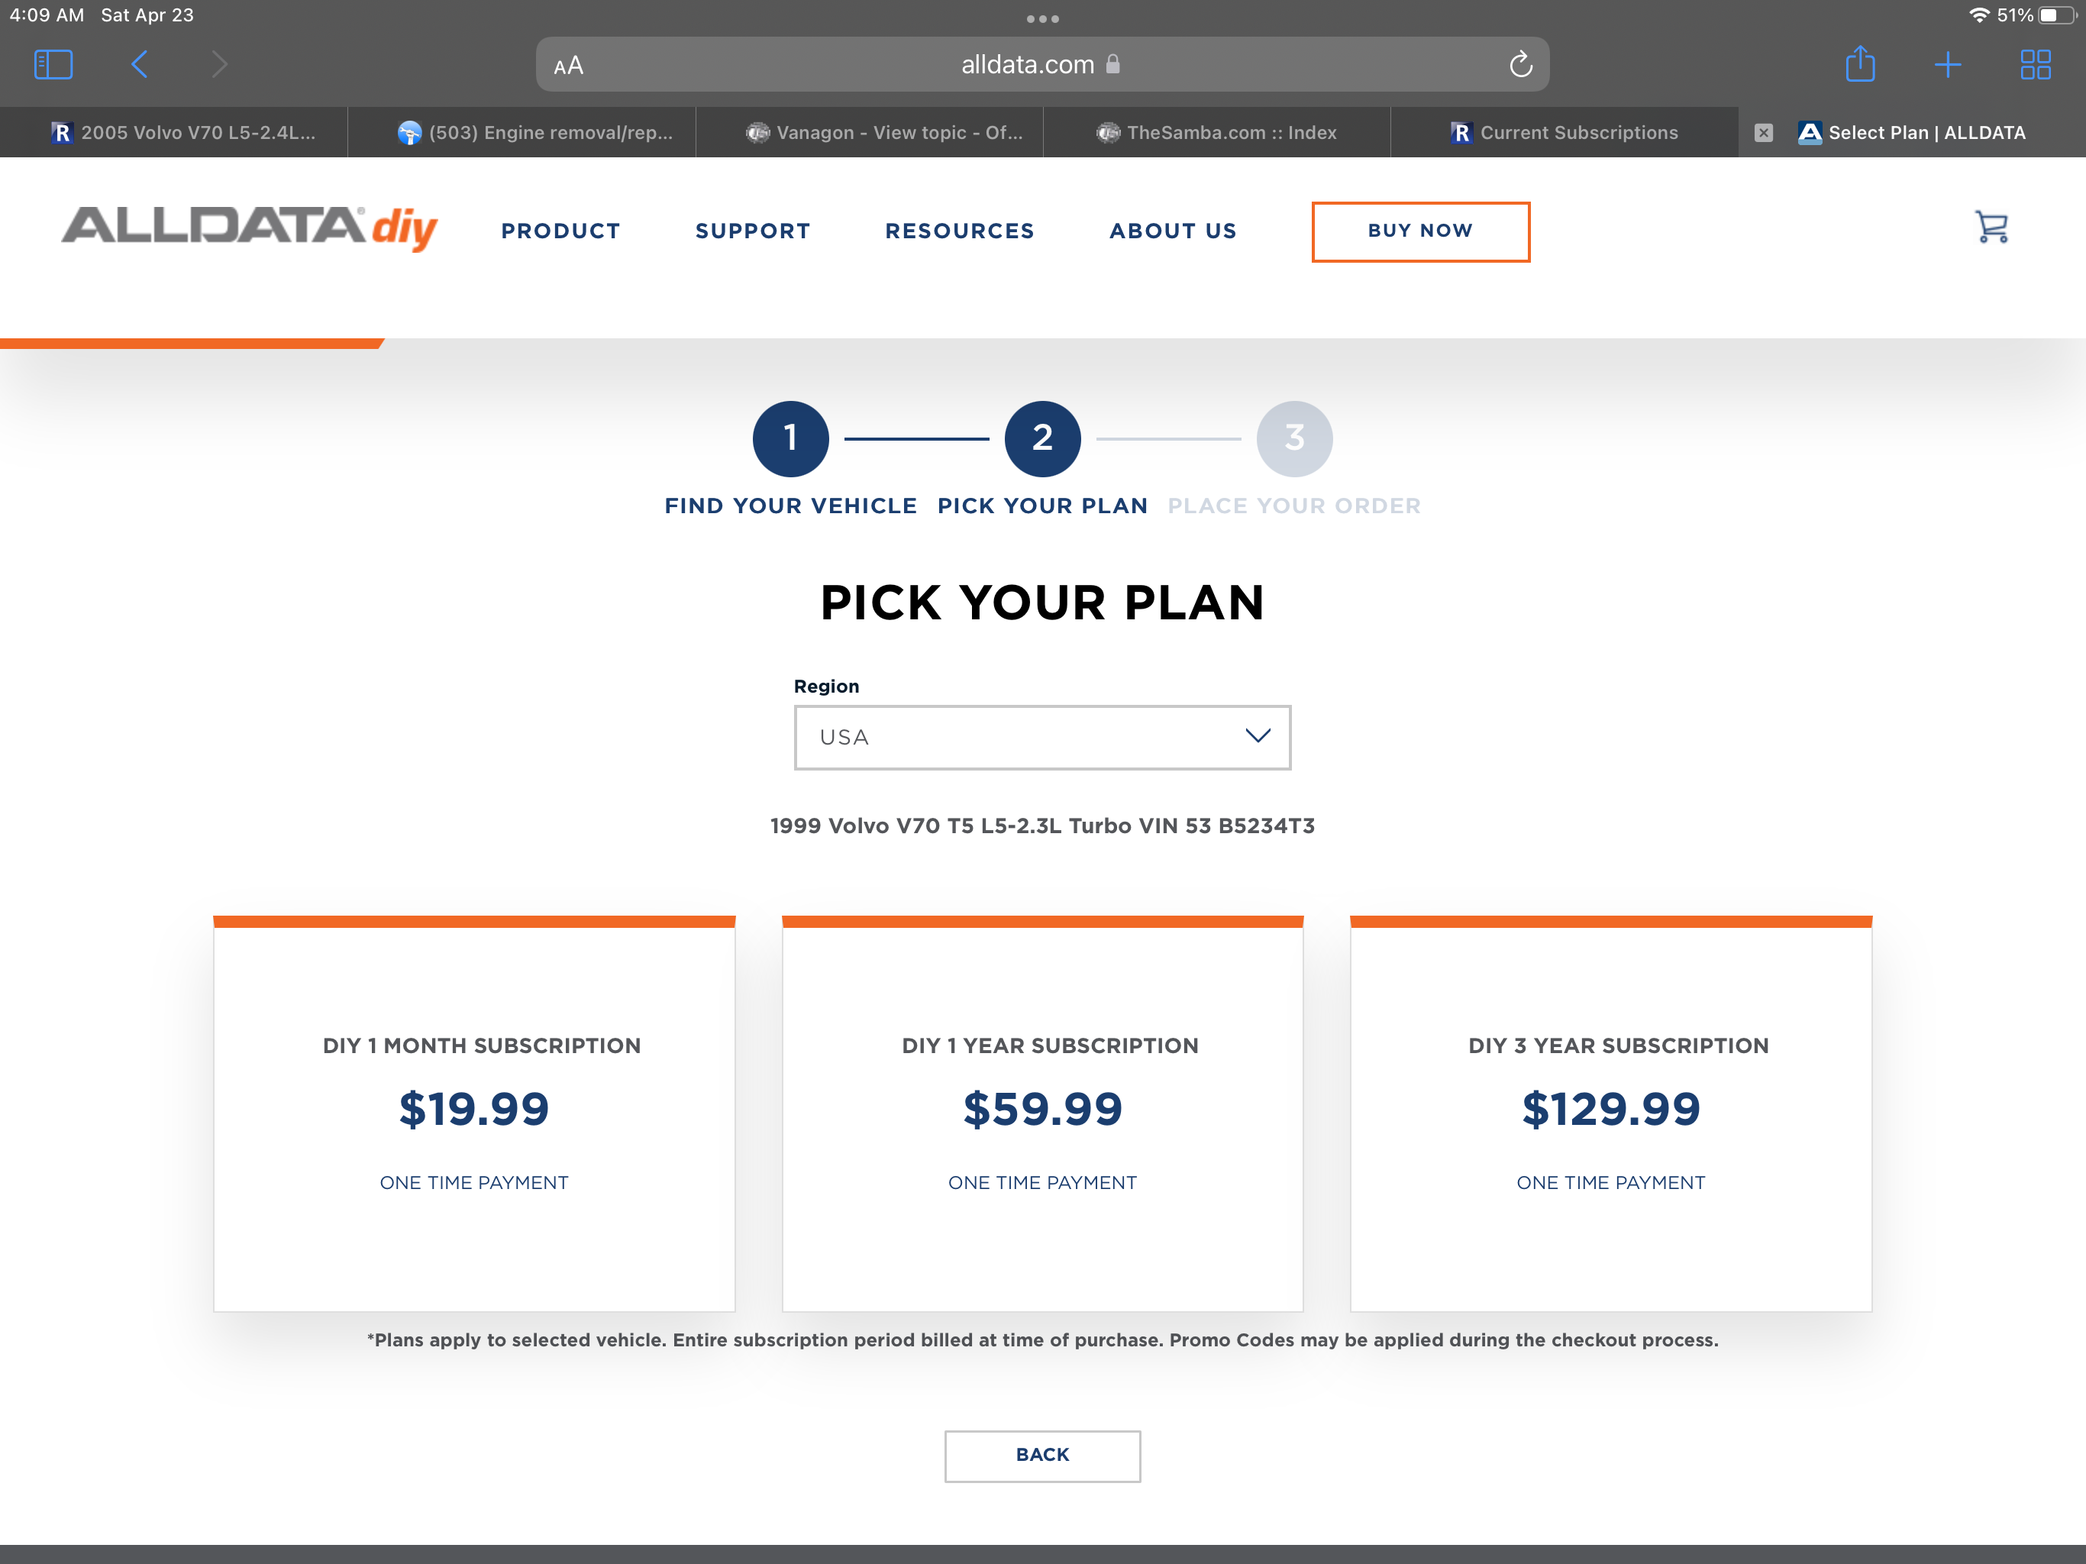2086x1564 pixels.
Task: Open the Safari sidebar panel
Action: (x=53, y=64)
